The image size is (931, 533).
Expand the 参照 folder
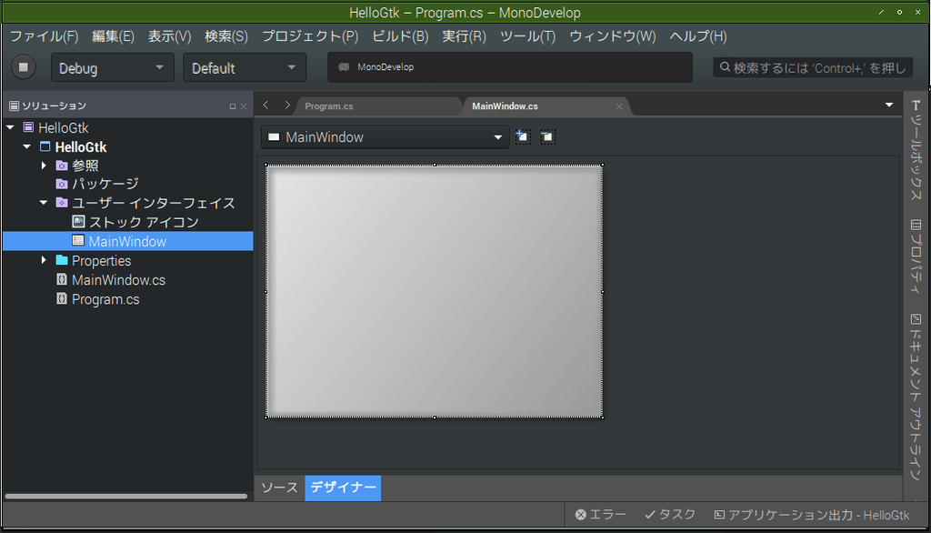point(44,166)
